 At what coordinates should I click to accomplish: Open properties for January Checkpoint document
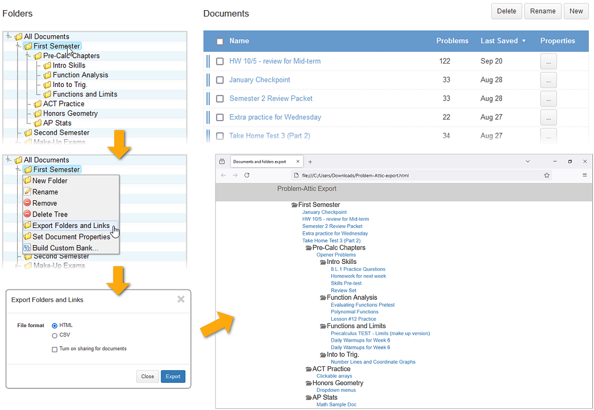click(548, 80)
